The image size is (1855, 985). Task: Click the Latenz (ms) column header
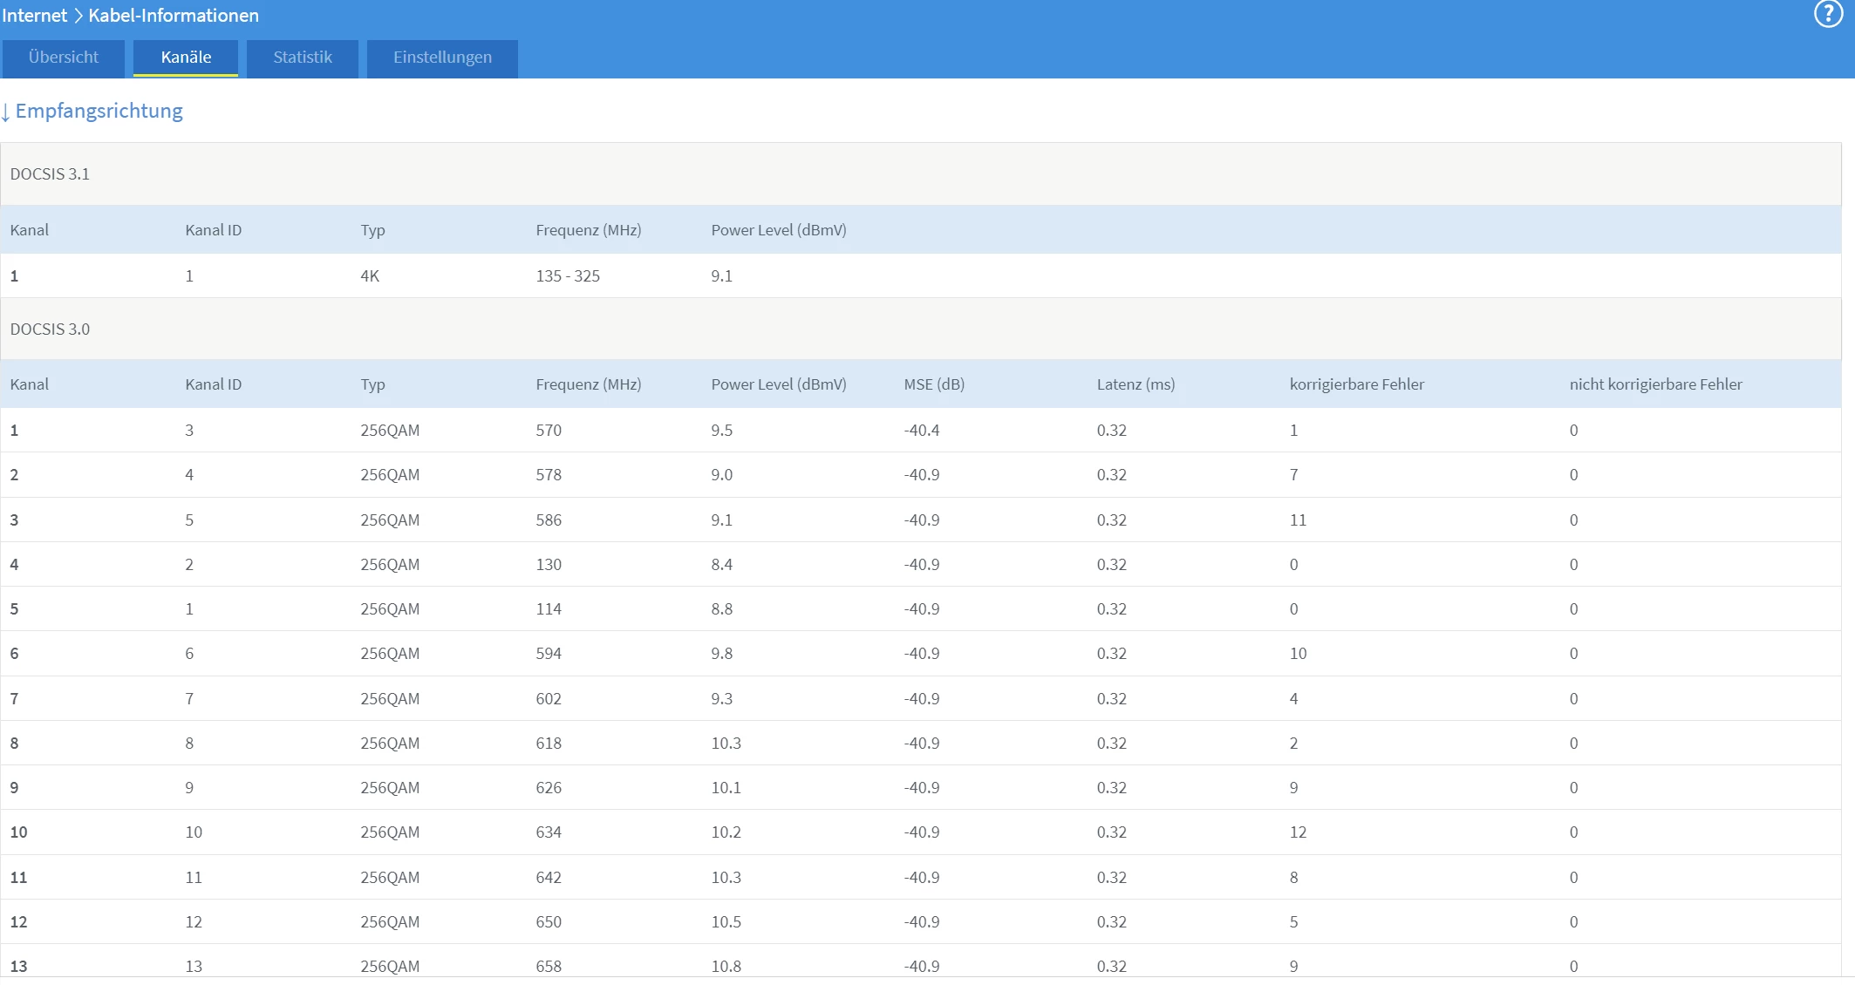(x=1136, y=384)
